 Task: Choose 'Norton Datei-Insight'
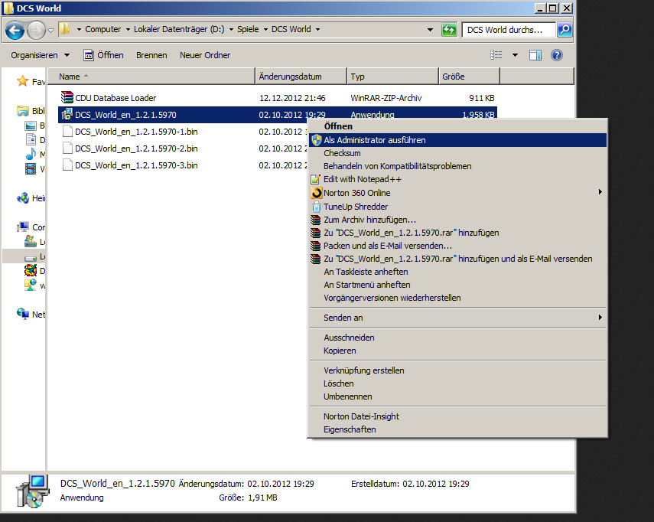coord(457,416)
